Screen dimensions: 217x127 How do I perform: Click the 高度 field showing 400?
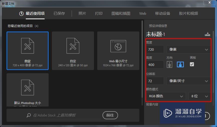click(x=155, y=64)
